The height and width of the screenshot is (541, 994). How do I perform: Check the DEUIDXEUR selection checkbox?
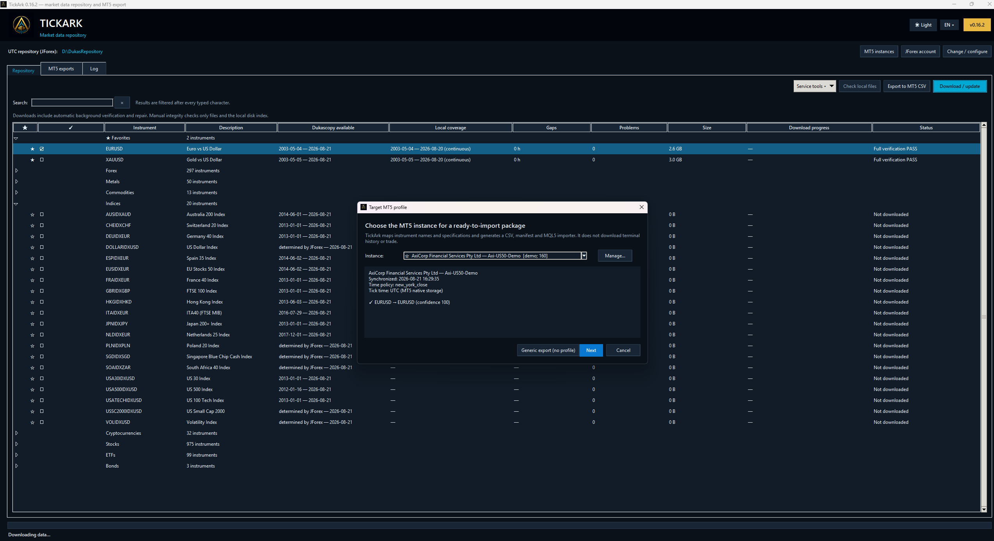click(42, 236)
